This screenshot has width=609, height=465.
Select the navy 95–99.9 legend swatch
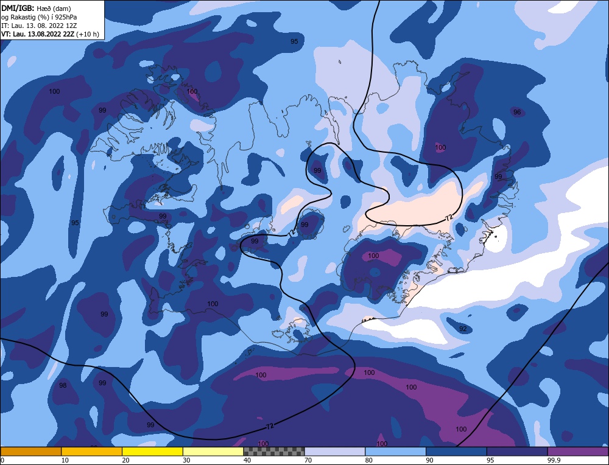[x=517, y=452]
